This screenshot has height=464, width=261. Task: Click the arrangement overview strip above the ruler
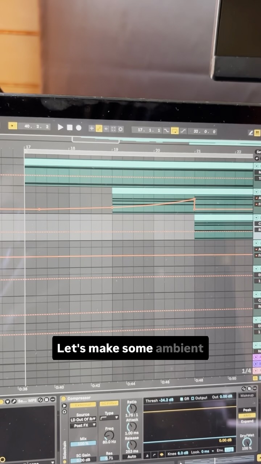coord(130,141)
